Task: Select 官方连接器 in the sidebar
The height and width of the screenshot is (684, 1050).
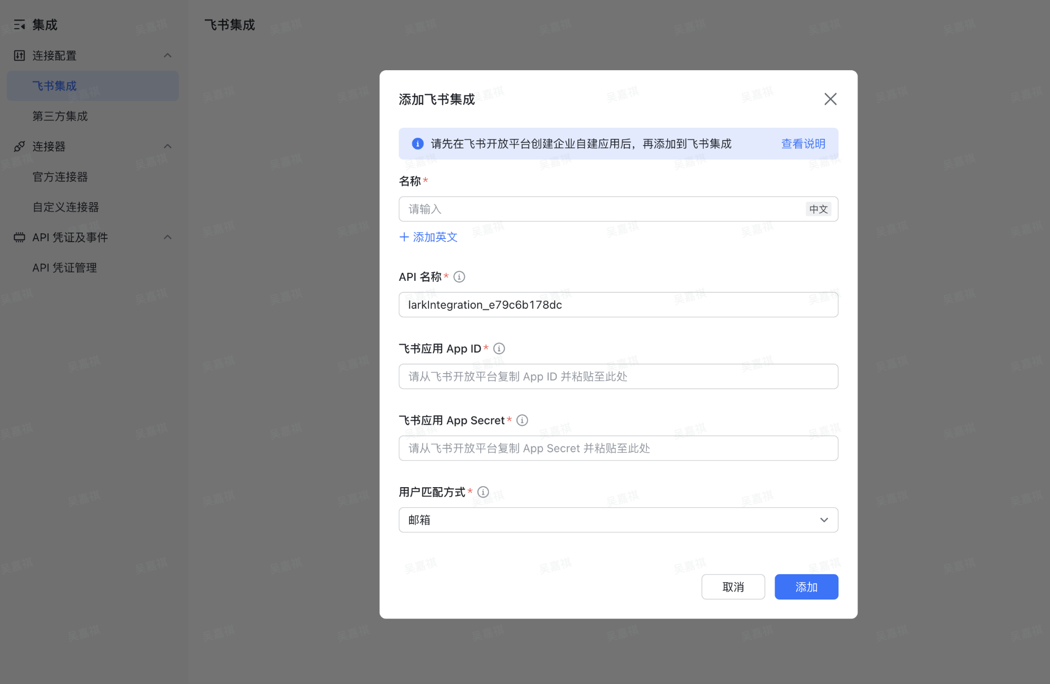Action: [x=60, y=177]
